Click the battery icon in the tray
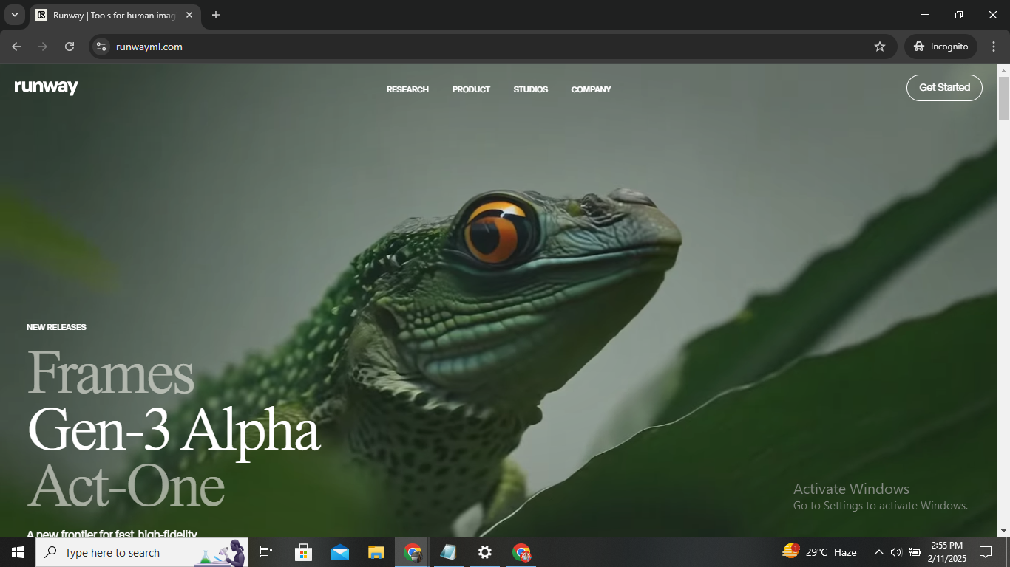Image resolution: width=1010 pixels, height=567 pixels. click(915, 552)
